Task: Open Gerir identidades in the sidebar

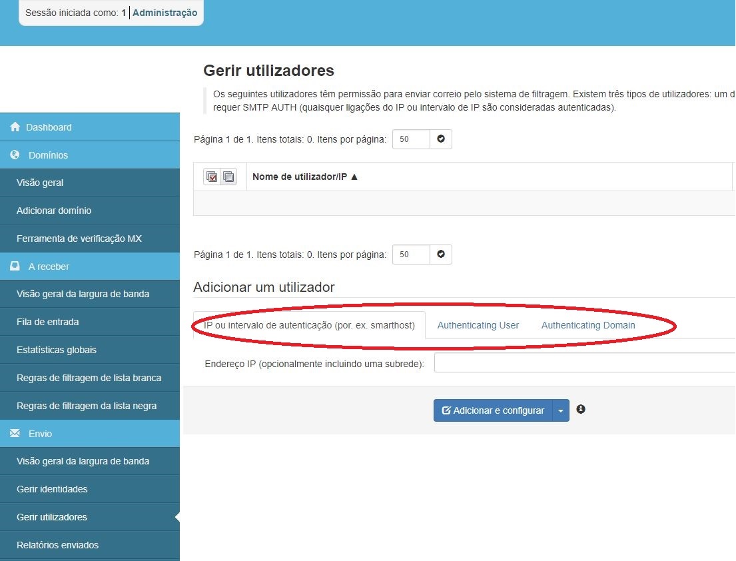Action: [x=52, y=489]
